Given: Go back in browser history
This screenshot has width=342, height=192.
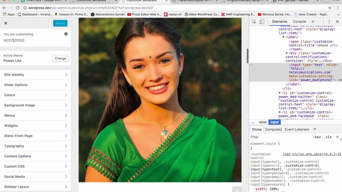Looking at the screenshot, I should click(4, 8).
